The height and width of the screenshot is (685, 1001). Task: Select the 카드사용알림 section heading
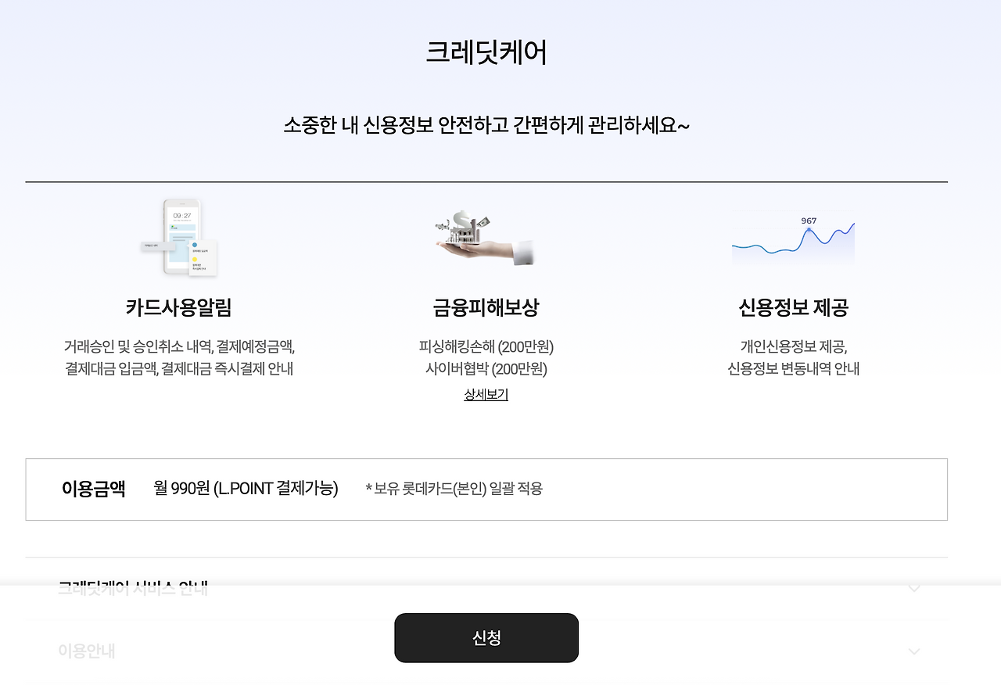point(179,307)
